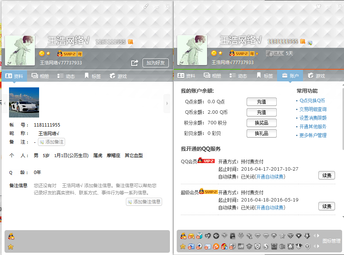
Task: Click the share icon beside 加为好友
Action: tap(135, 63)
